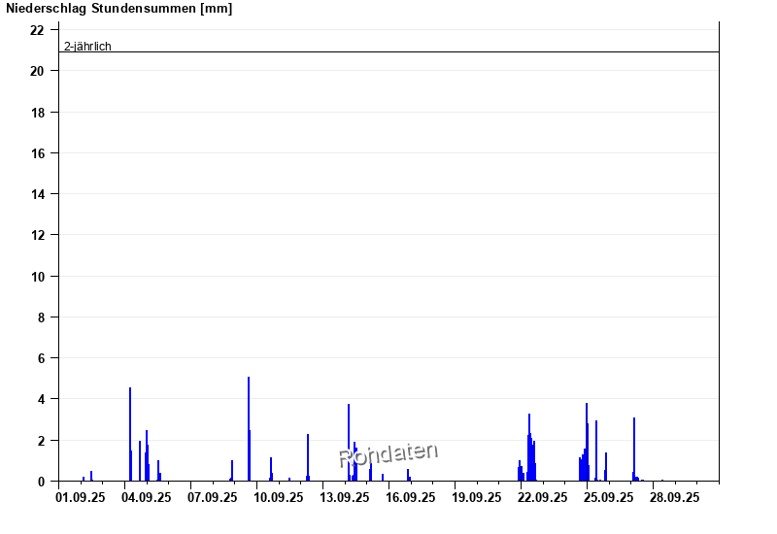777x534 pixels.
Task: Click the 19.09.25 x-axis label
Action: [x=477, y=497]
